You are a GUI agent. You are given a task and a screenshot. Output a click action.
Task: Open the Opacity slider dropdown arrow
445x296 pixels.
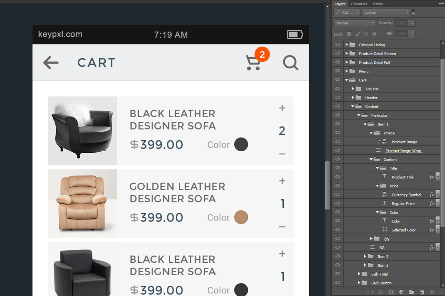point(412,23)
